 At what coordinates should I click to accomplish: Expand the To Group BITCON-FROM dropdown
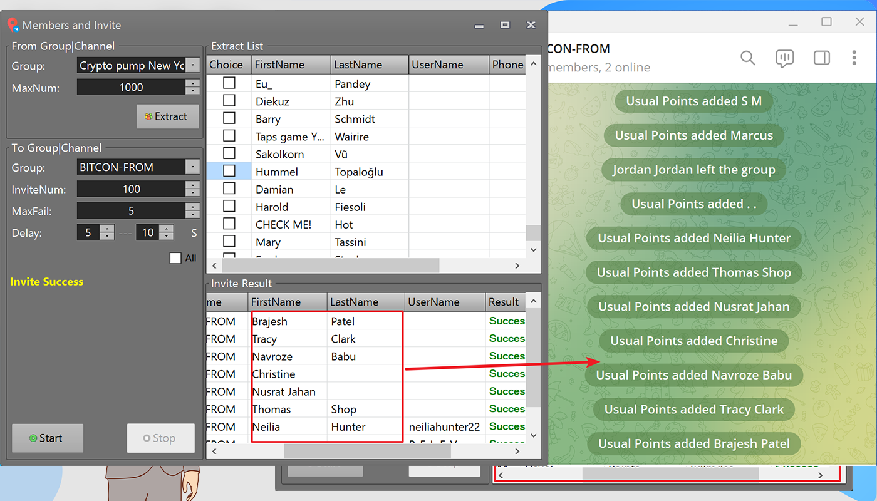[x=193, y=167]
